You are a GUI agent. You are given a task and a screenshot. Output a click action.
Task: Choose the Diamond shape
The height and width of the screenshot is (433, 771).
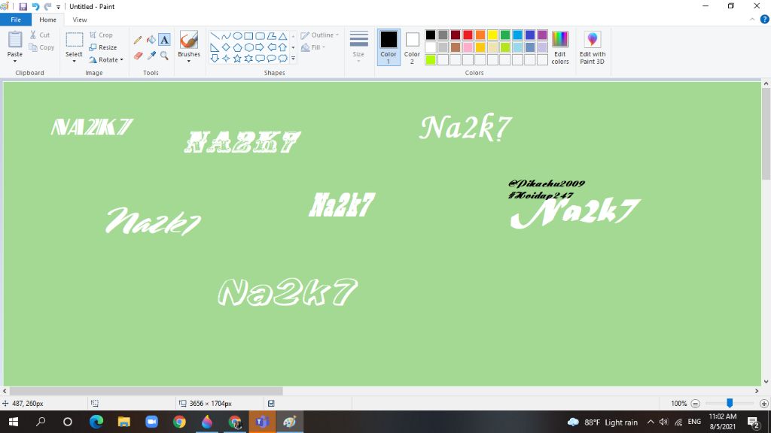[x=226, y=47]
